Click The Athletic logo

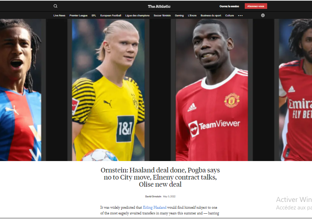(x=159, y=6)
